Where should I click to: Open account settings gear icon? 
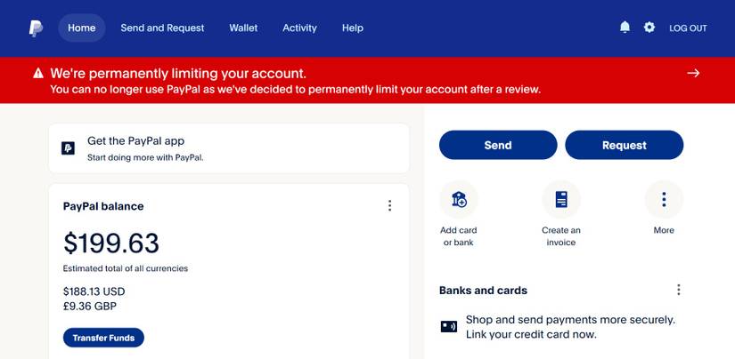tap(649, 28)
